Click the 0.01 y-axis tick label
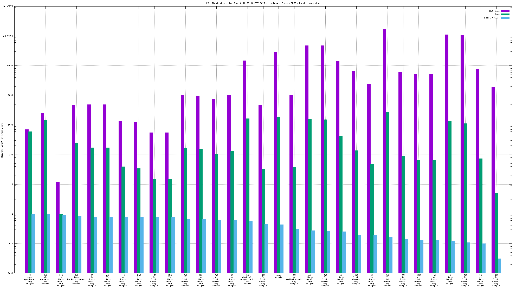 coord(10,273)
